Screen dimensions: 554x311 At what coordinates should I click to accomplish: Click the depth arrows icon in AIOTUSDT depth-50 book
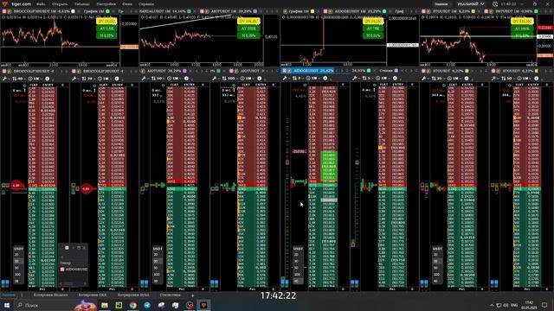coord(154,79)
